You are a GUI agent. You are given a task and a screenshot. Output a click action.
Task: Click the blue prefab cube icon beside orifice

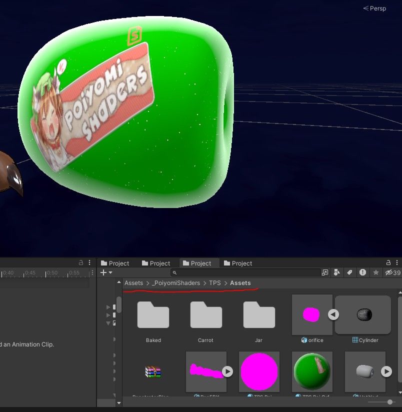click(304, 340)
